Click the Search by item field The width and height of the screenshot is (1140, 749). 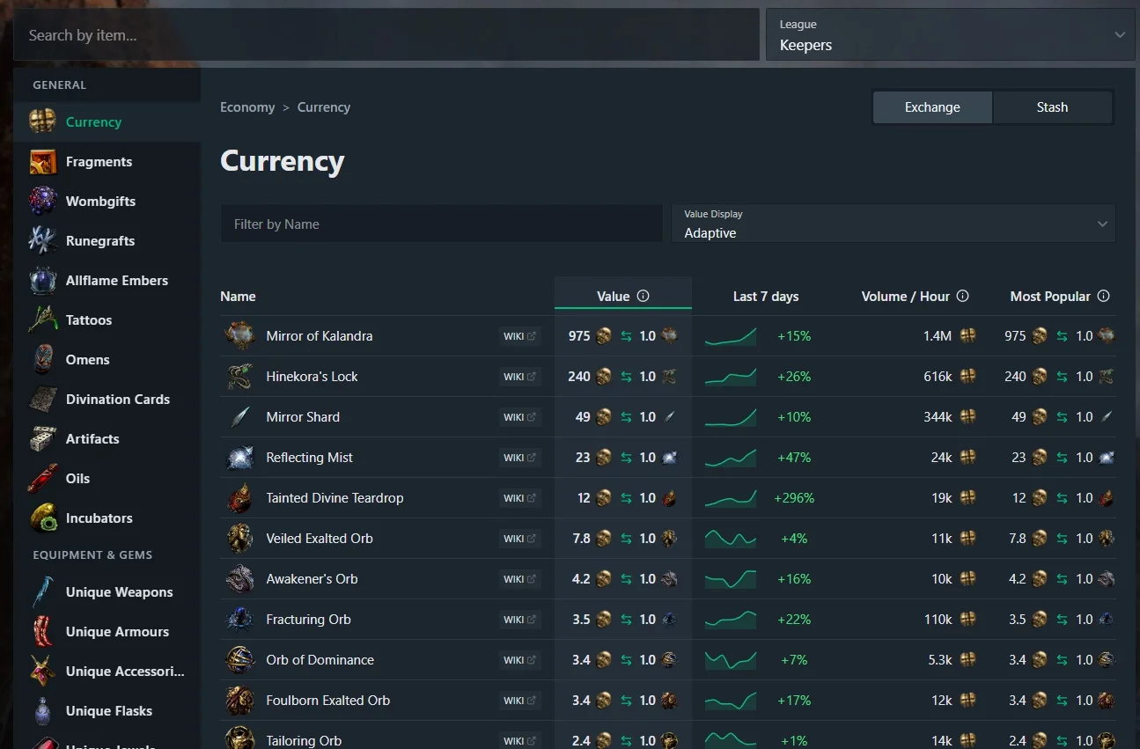point(386,35)
